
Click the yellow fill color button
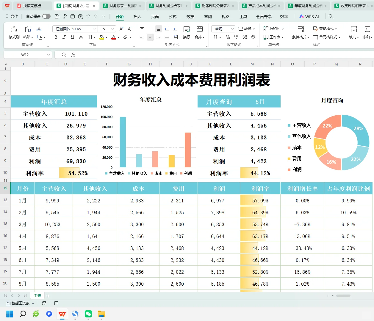(x=102, y=37)
